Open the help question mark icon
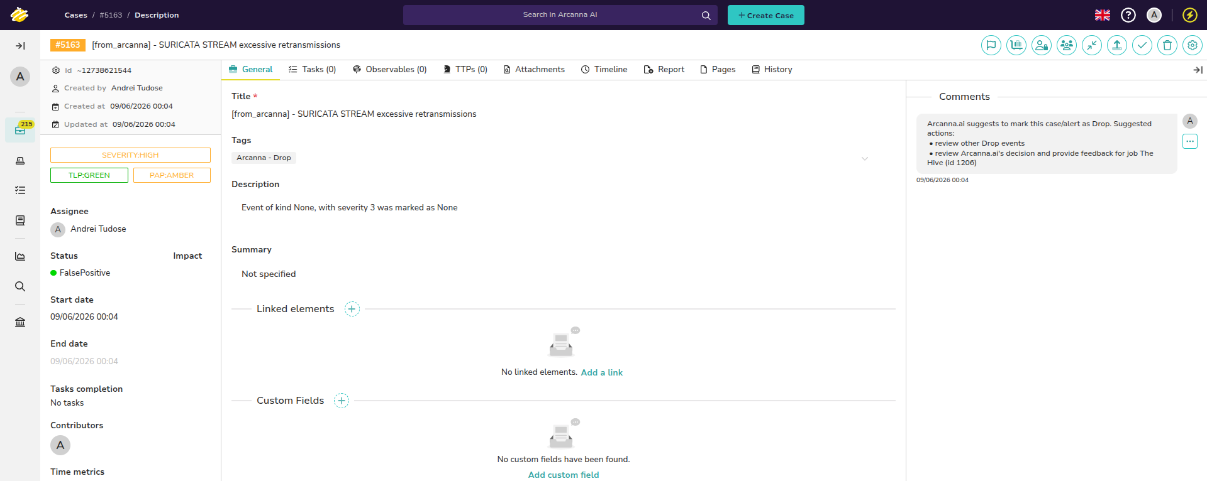Image resolution: width=1207 pixels, height=481 pixels. 1128,15
